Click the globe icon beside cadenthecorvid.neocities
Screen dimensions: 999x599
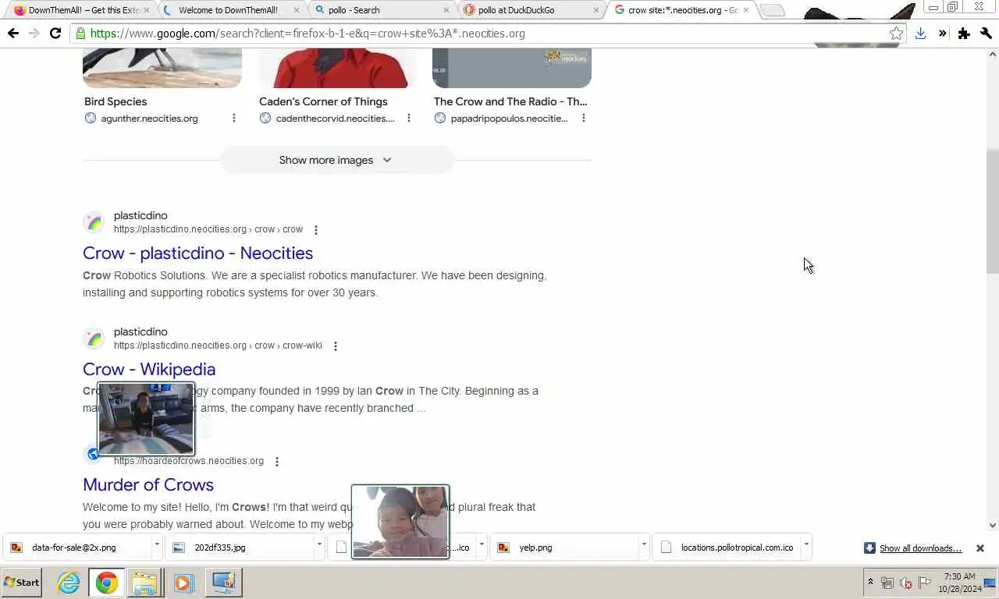[x=265, y=119]
